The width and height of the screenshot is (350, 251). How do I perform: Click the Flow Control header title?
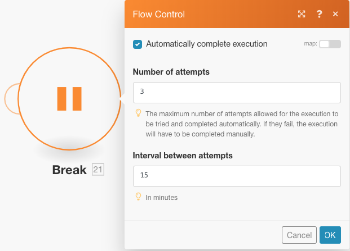pyautogui.click(x=159, y=14)
